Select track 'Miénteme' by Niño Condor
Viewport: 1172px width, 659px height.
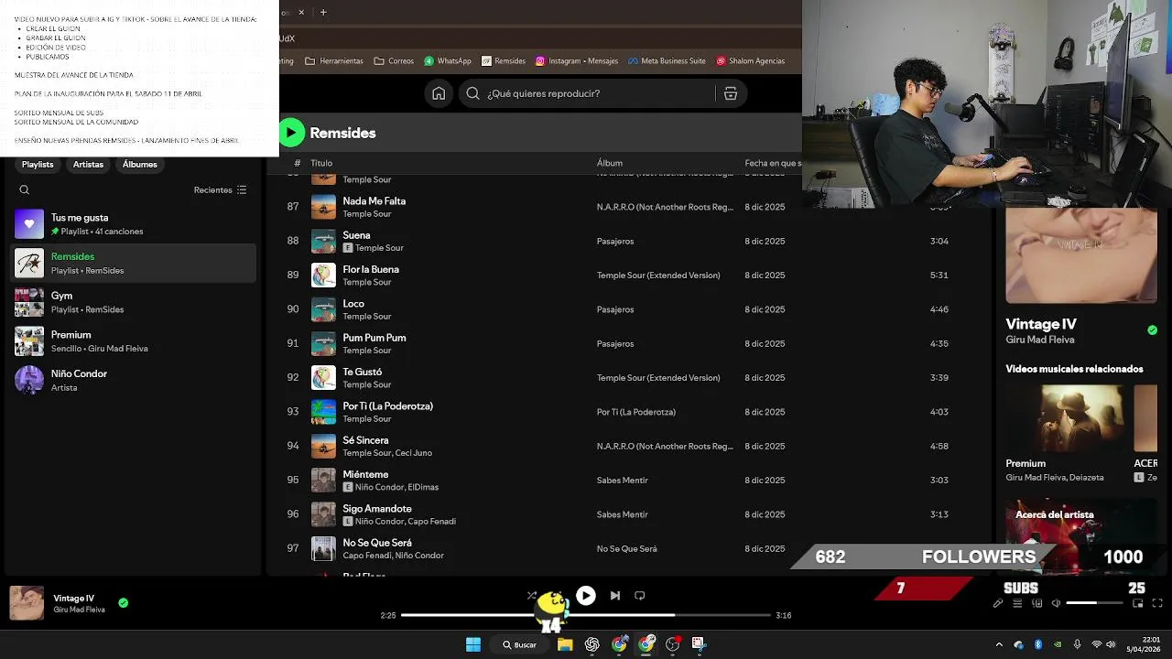coord(365,474)
